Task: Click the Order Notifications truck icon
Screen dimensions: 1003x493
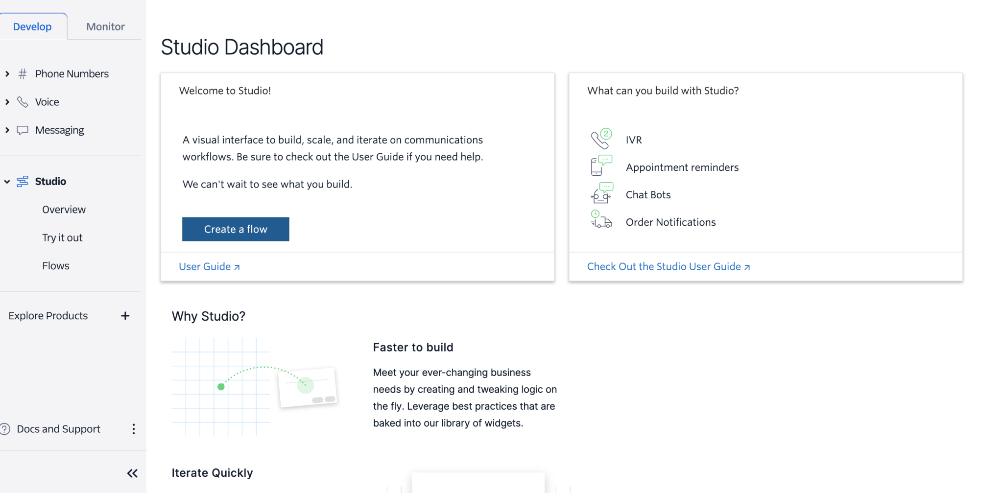Action: tap(601, 221)
